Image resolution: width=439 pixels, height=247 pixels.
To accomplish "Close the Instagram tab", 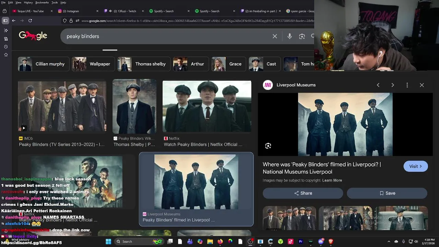I will tap(97, 11).
